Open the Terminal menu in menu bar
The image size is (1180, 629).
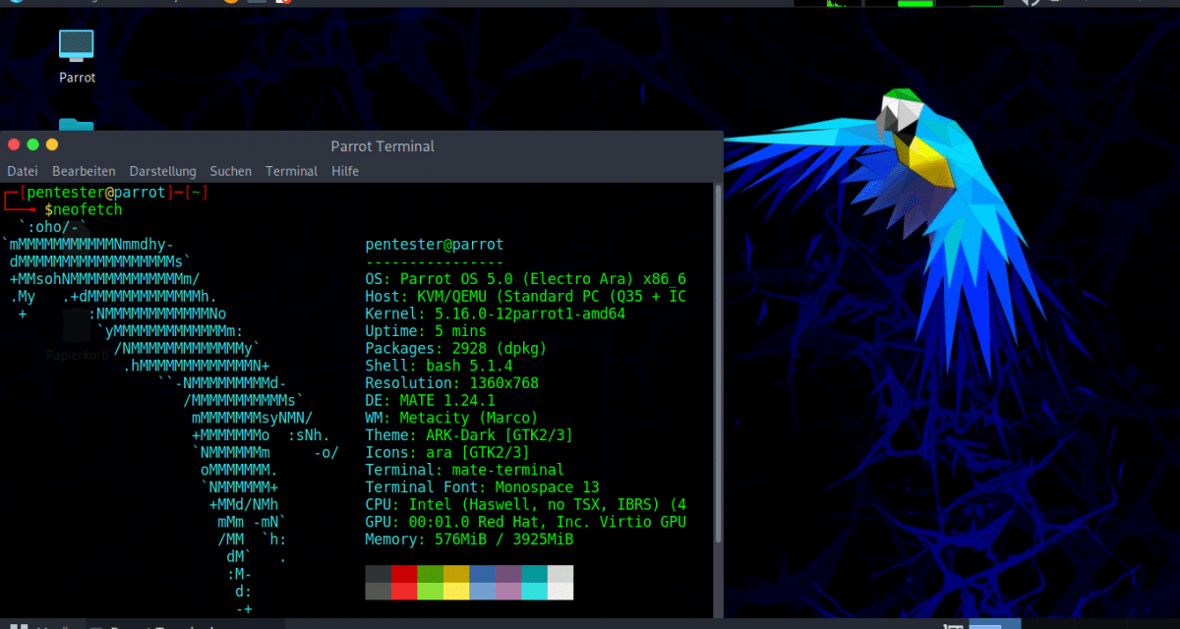pyautogui.click(x=291, y=171)
